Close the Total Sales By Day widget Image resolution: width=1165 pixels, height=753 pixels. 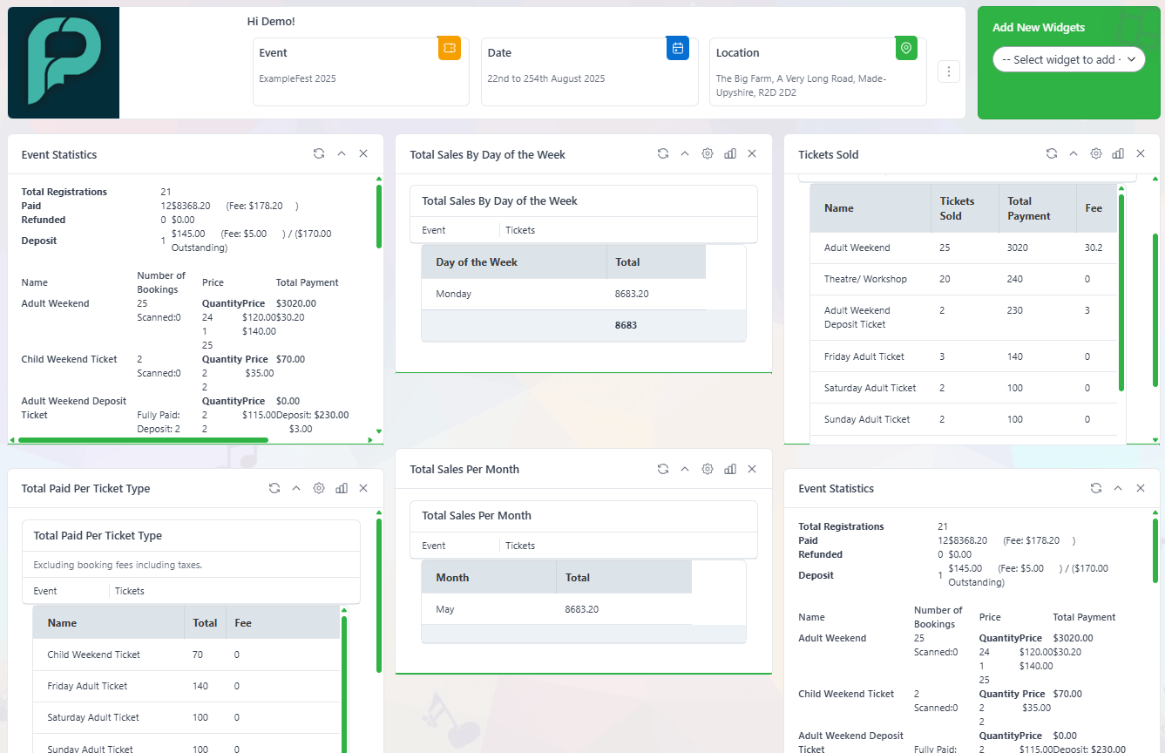[x=752, y=153]
